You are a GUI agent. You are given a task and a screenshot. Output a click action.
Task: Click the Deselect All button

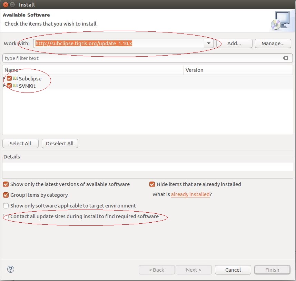click(x=60, y=144)
